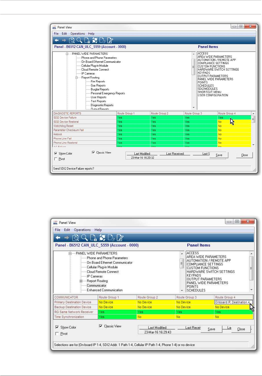The height and width of the screenshot is (376, 262).
Task: Toggle Classic View in Communicator window
Action: (100, 326)
